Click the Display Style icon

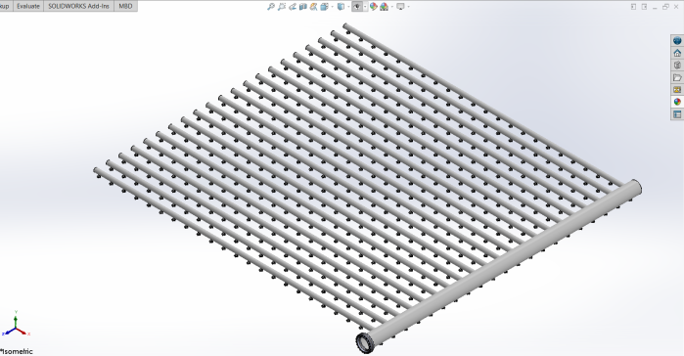click(x=342, y=7)
